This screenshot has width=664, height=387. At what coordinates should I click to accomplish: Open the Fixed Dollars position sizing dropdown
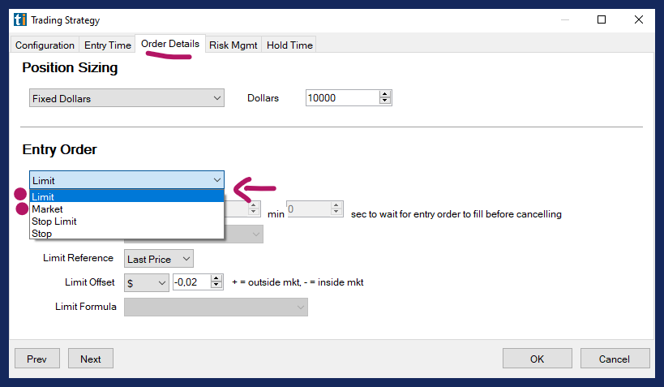(x=126, y=98)
